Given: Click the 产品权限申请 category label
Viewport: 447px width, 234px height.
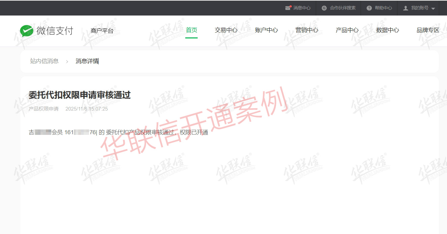Looking at the screenshot, I should (44, 109).
